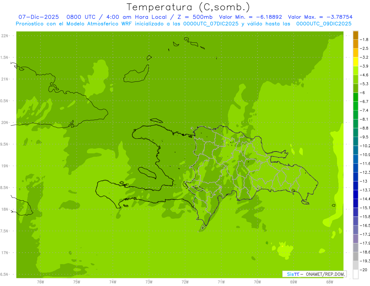Click the '-6.7' colorbar value
This screenshot has height=286, width=370.
(364, 102)
